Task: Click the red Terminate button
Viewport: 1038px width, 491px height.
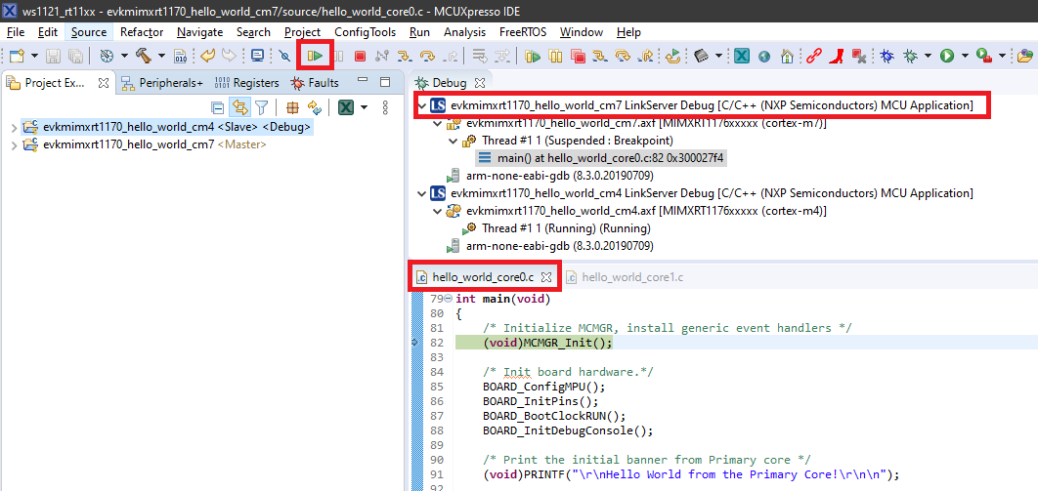Action: (x=361, y=57)
